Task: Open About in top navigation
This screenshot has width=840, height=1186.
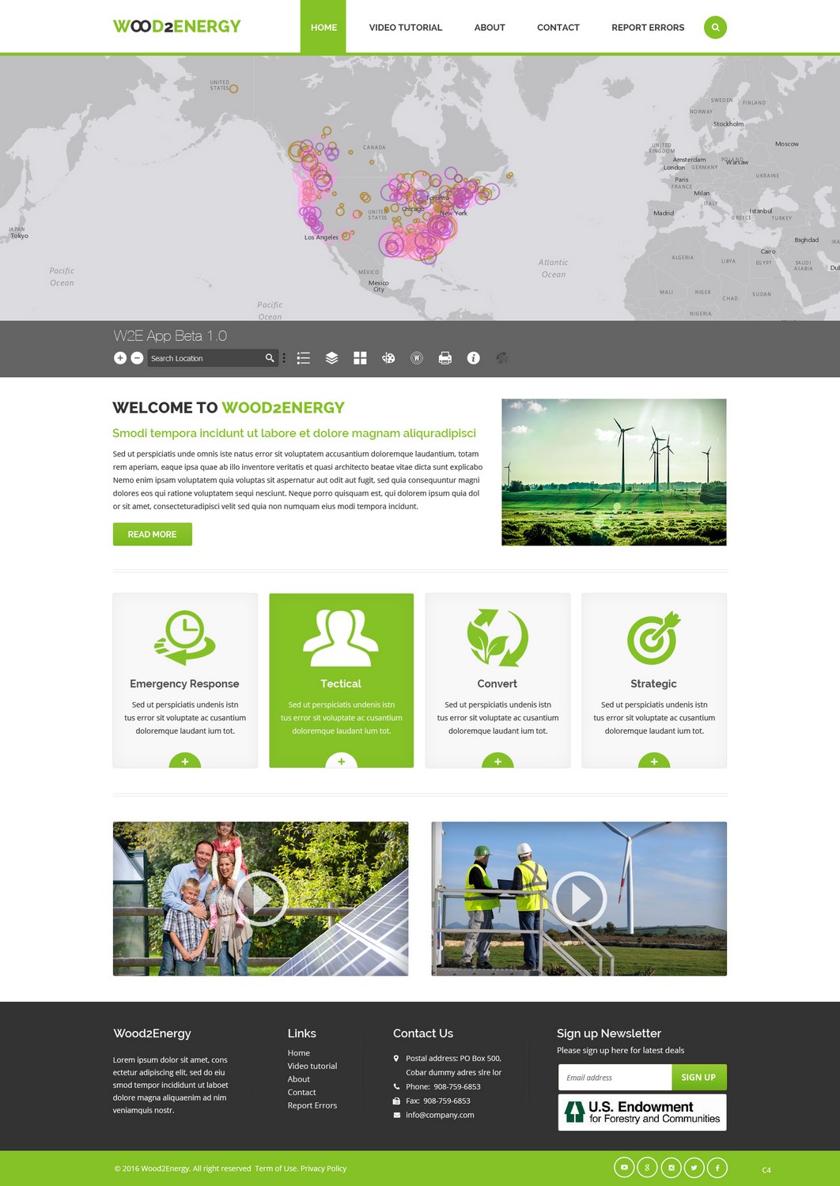Action: [490, 28]
